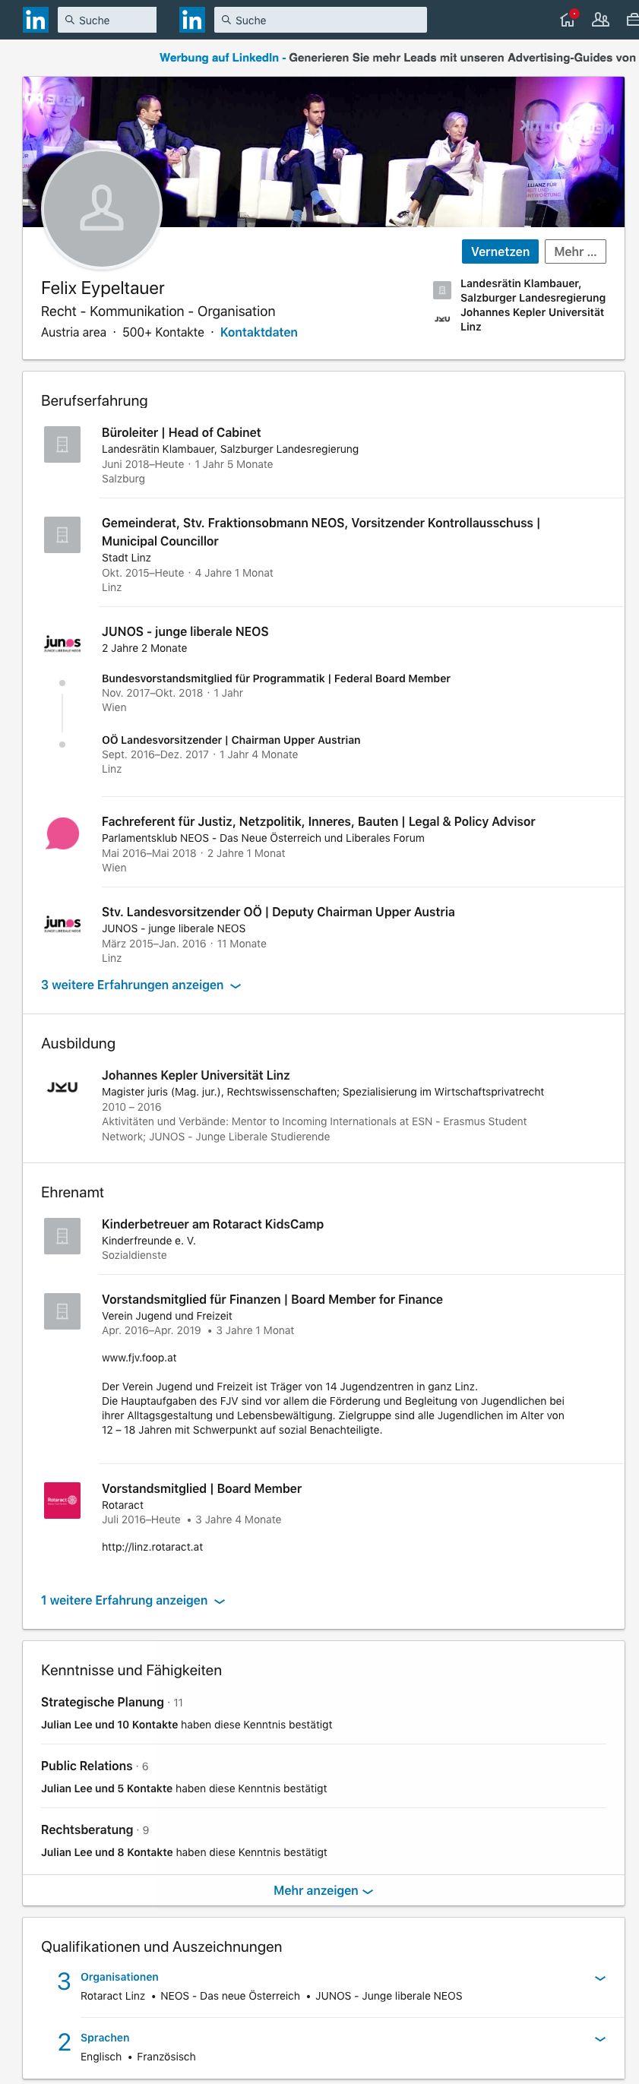Click the gray default profile avatar
The height and width of the screenshot is (2084, 639).
click(102, 209)
